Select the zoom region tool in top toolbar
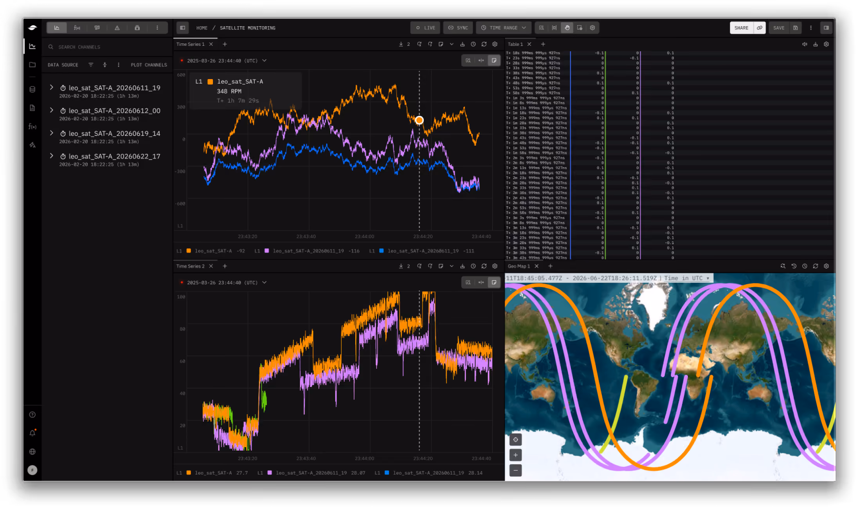The image size is (859, 509). [x=541, y=28]
